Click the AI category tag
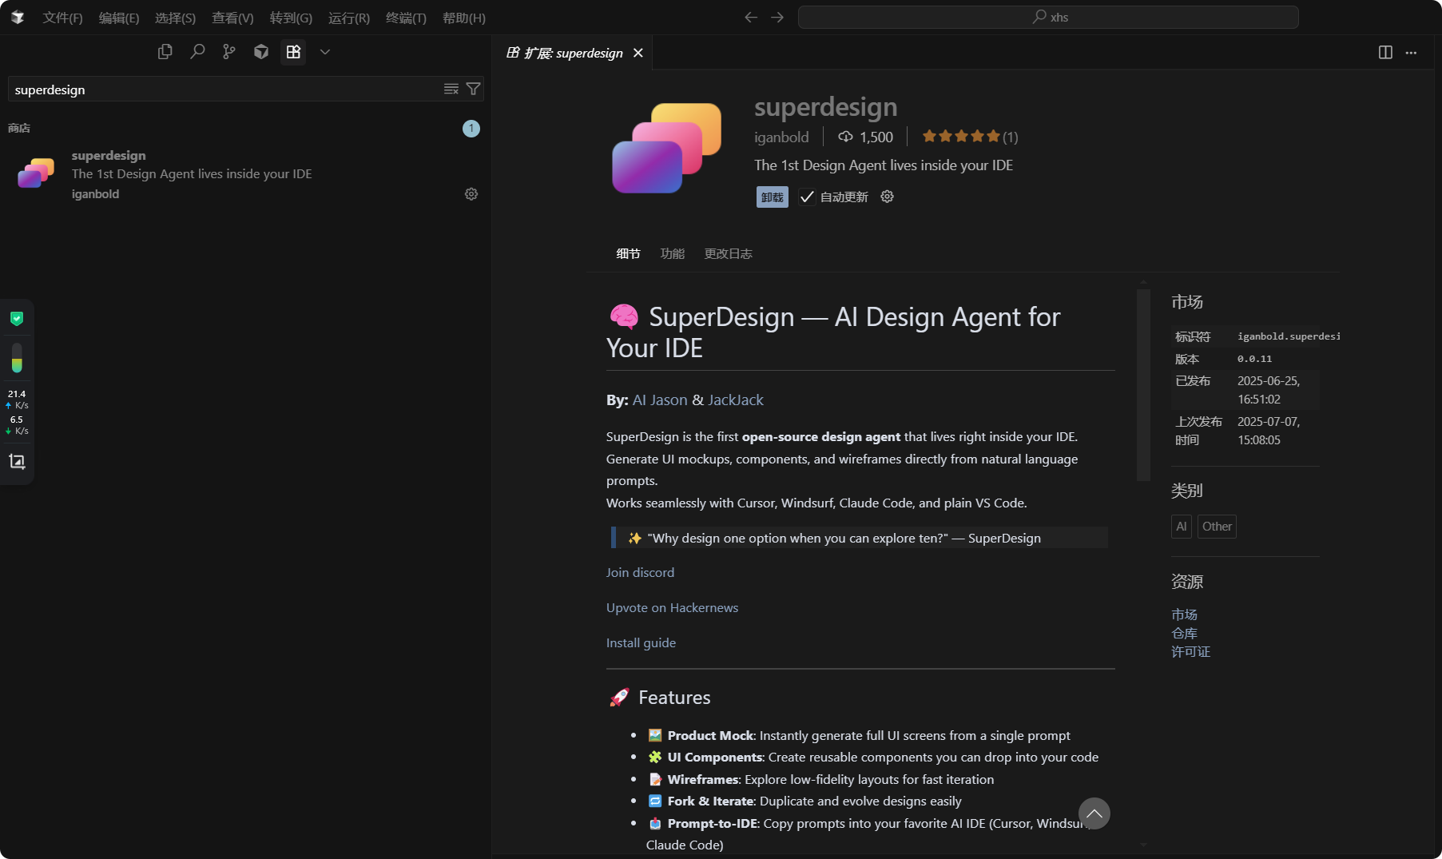 [x=1181, y=527]
